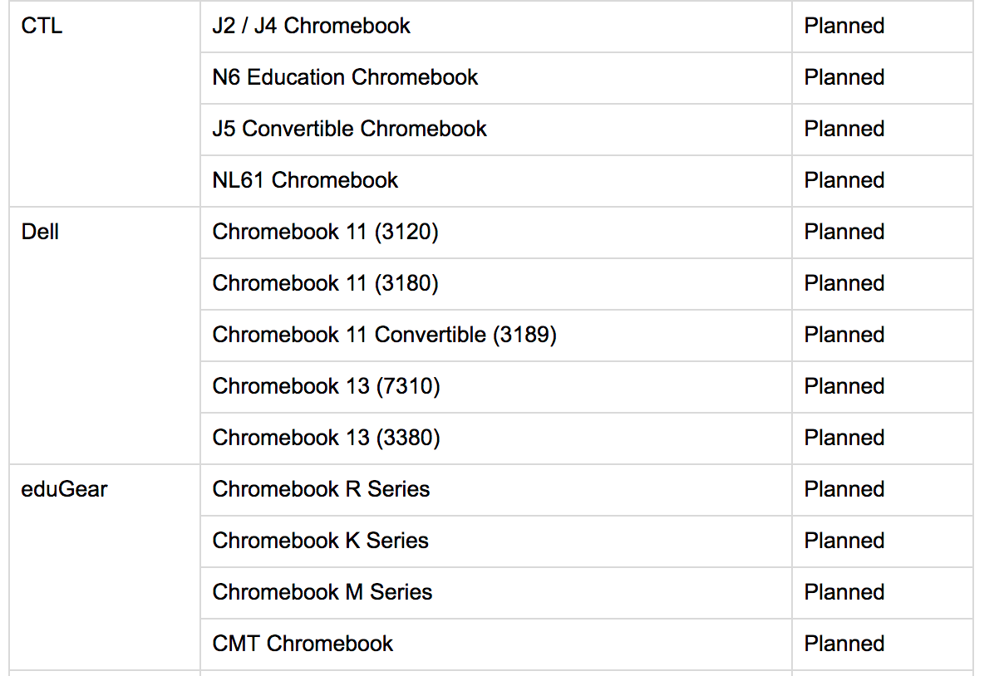The height and width of the screenshot is (676, 1004).
Task: Select the Chromebook K Series cell
Action: click(x=320, y=541)
